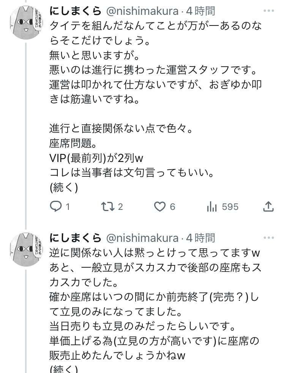Open more options on the first tweet

pyautogui.click(x=268, y=10)
